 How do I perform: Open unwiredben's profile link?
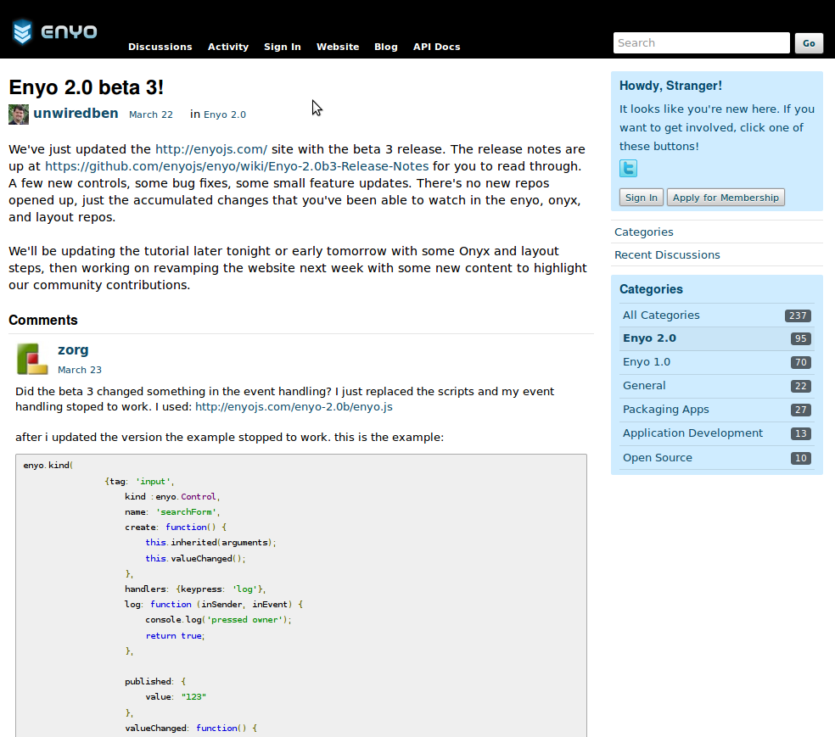[x=76, y=114]
